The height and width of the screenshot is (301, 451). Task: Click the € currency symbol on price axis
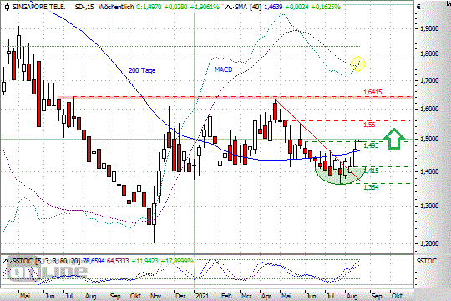[x=418, y=7]
